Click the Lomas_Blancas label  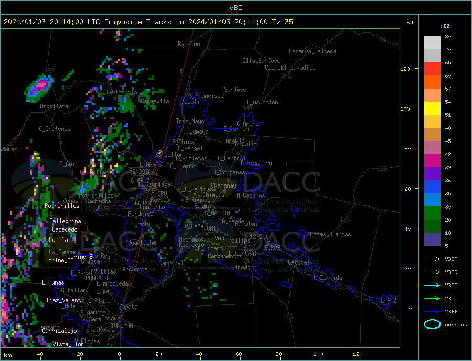[x=330, y=234]
